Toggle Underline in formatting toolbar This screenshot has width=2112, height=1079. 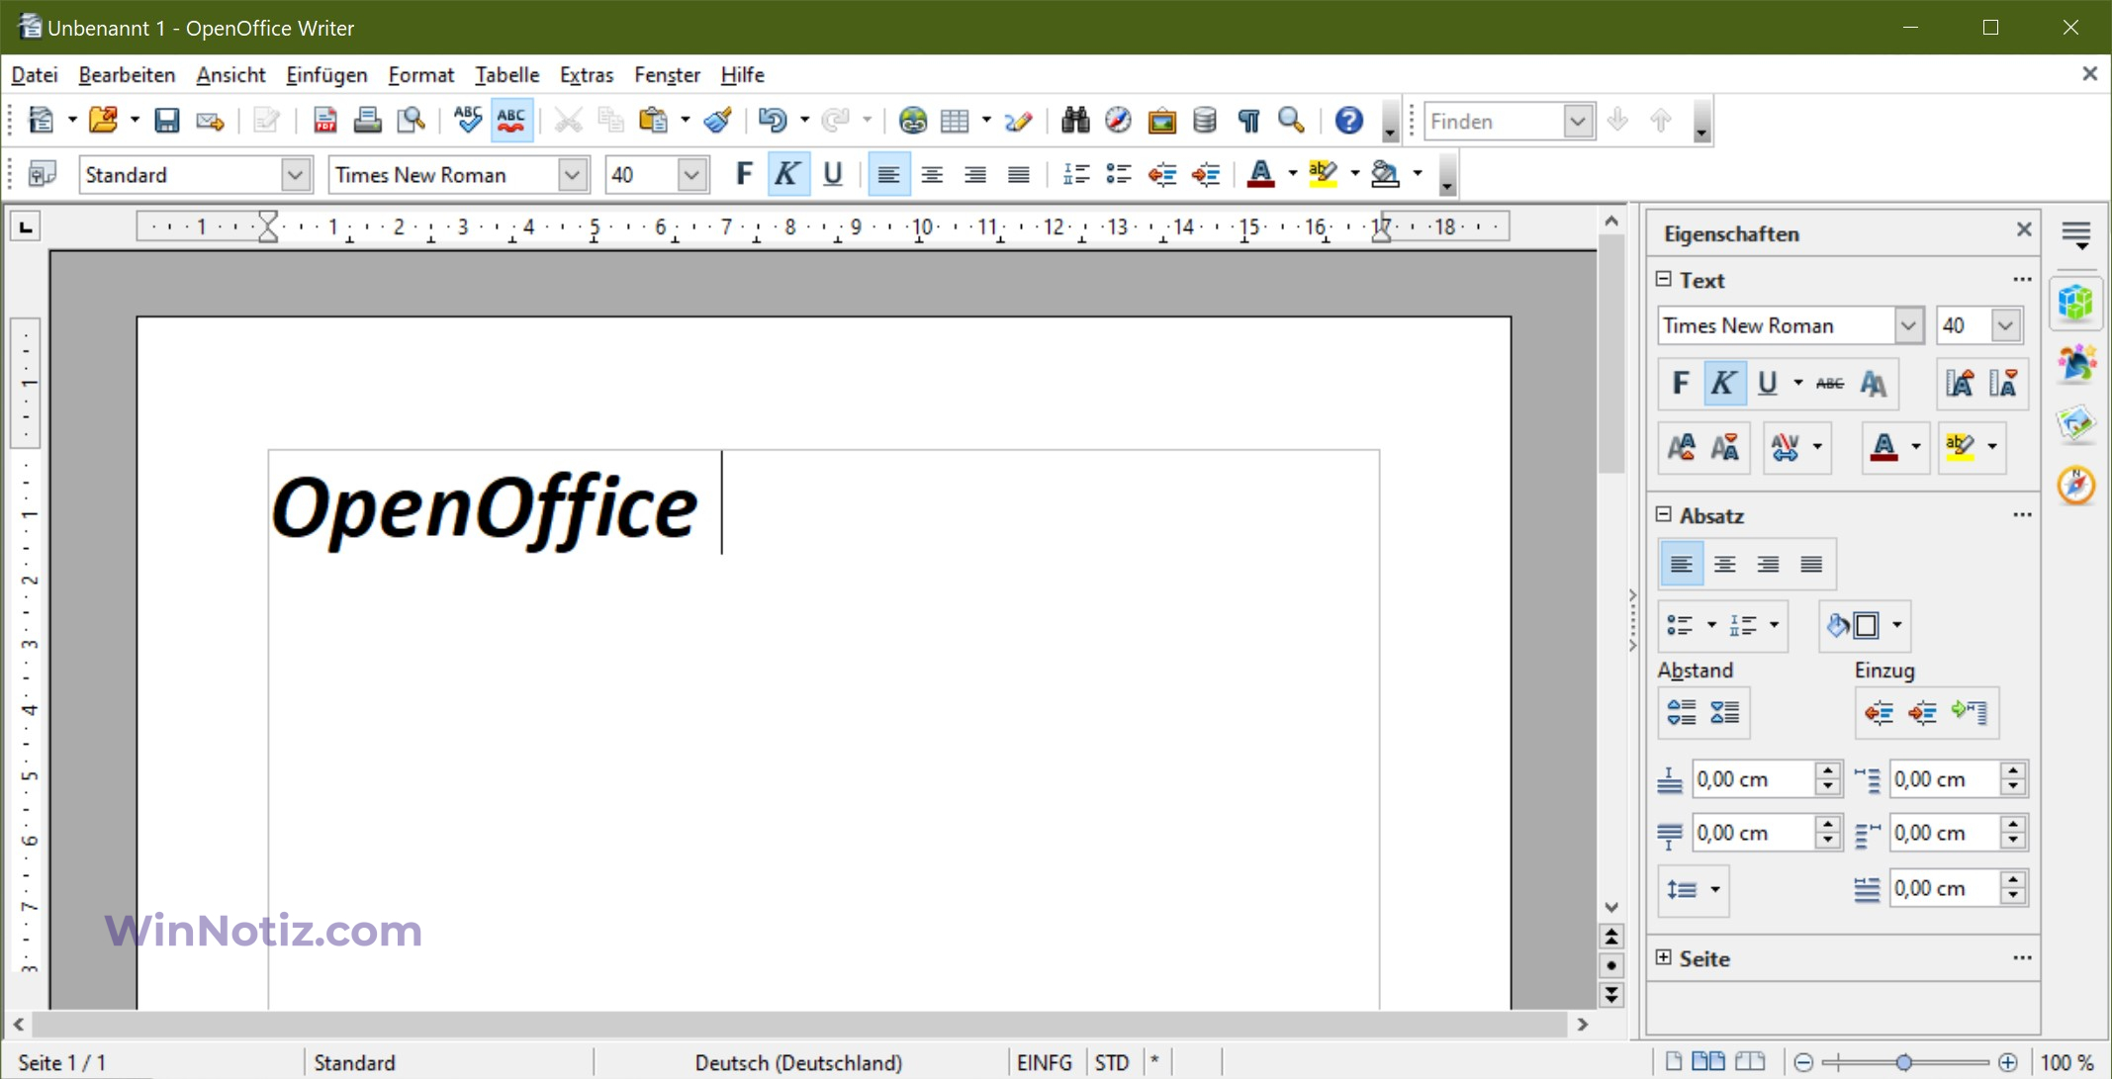click(832, 175)
